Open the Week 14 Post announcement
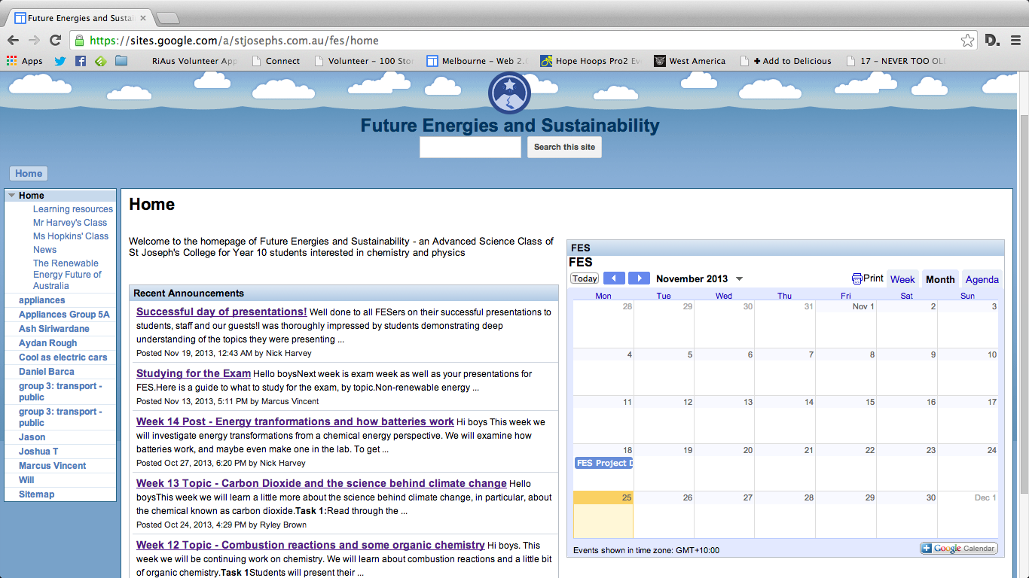The width and height of the screenshot is (1029, 578). pyautogui.click(x=295, y=421)
